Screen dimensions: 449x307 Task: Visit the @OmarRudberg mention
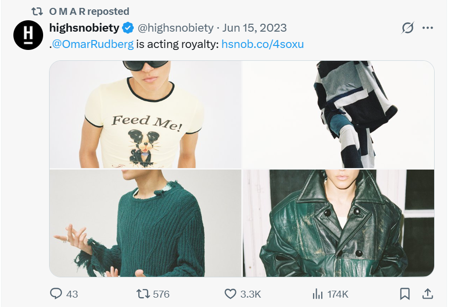93,44
